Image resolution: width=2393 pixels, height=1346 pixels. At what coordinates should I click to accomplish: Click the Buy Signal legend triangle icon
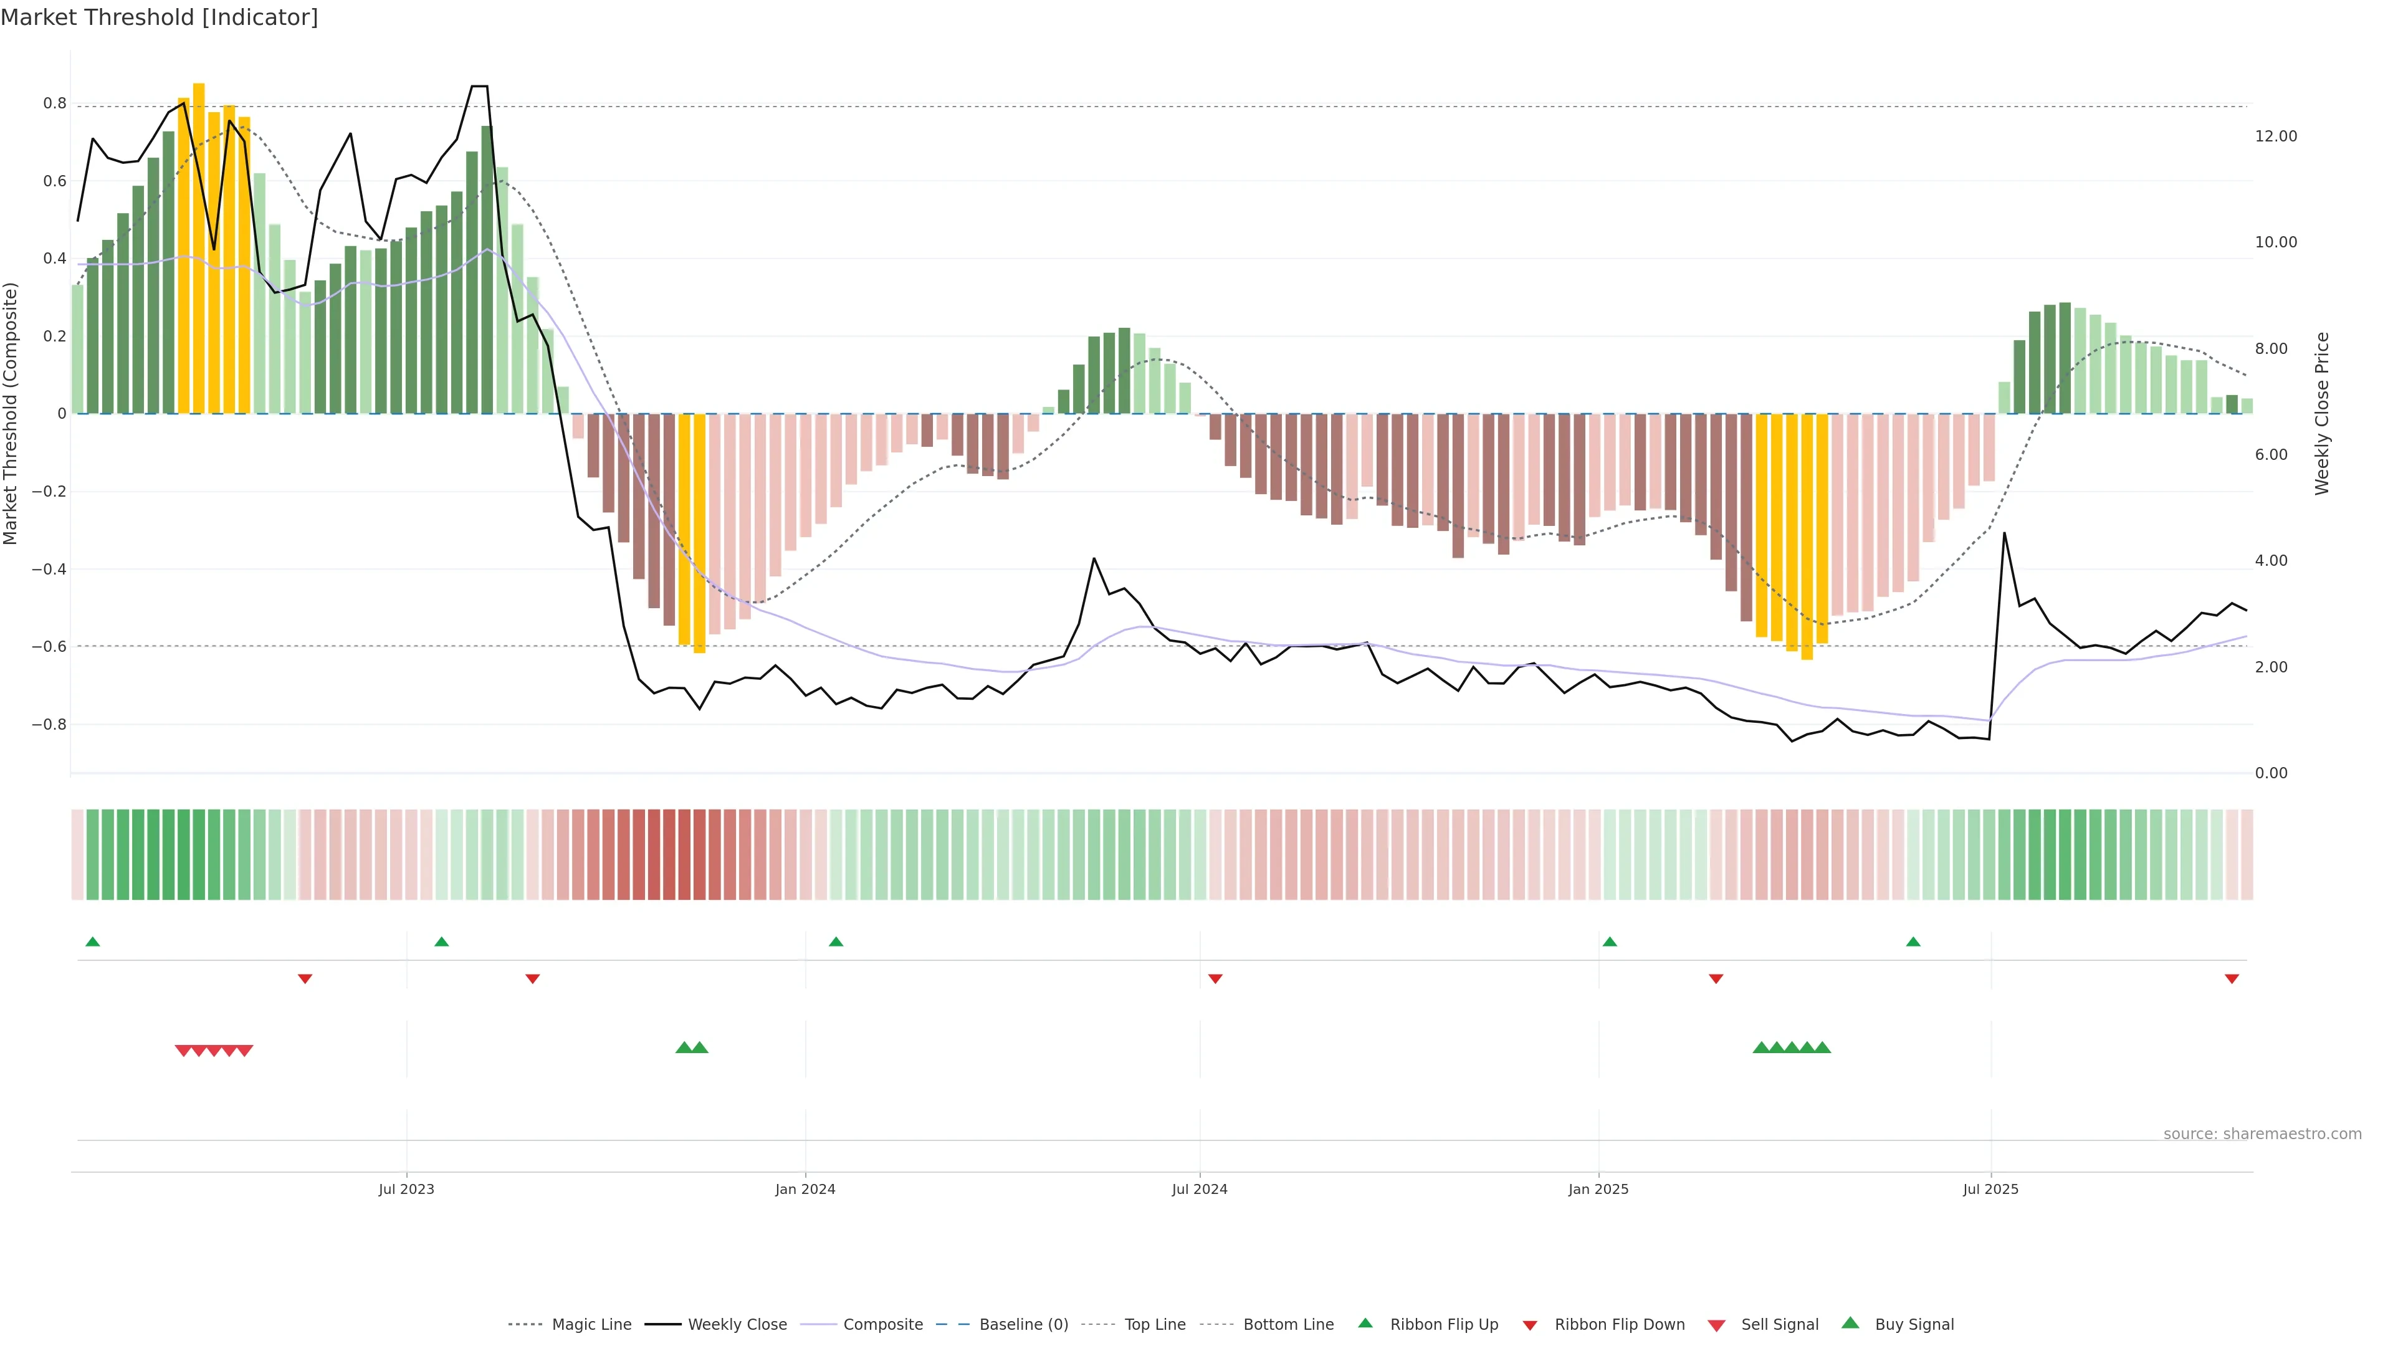tap(1850, 1323)
